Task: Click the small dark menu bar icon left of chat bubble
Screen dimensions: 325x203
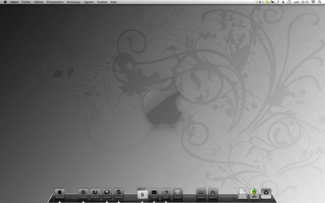Action: [x=283, y=2]
